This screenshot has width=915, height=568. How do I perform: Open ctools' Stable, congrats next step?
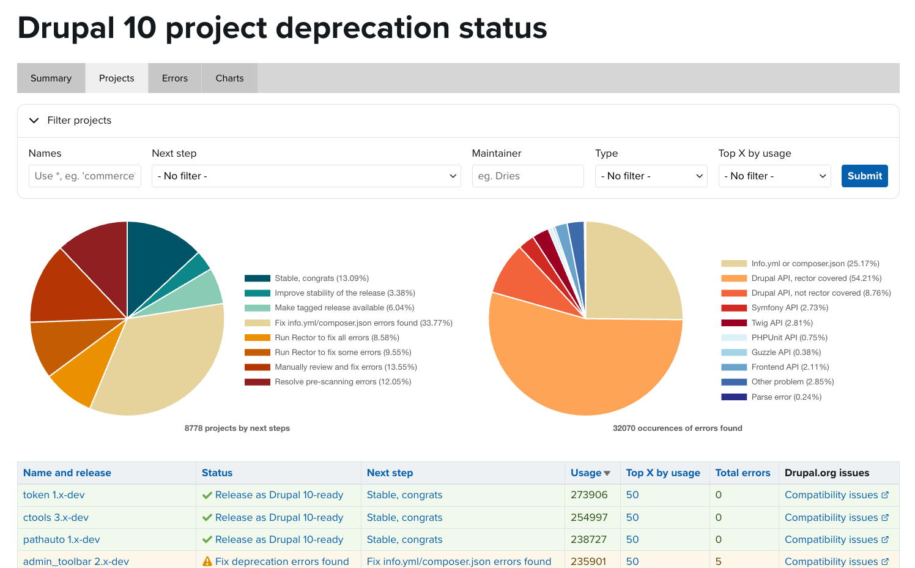pyautogui.click(x=404, y=518)
